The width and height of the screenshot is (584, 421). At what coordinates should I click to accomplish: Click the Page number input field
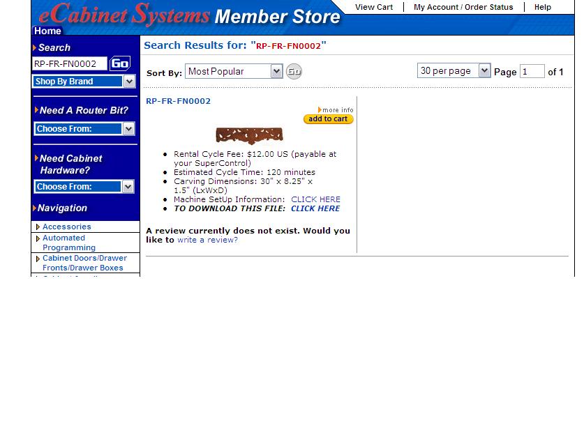pos(532,71)
